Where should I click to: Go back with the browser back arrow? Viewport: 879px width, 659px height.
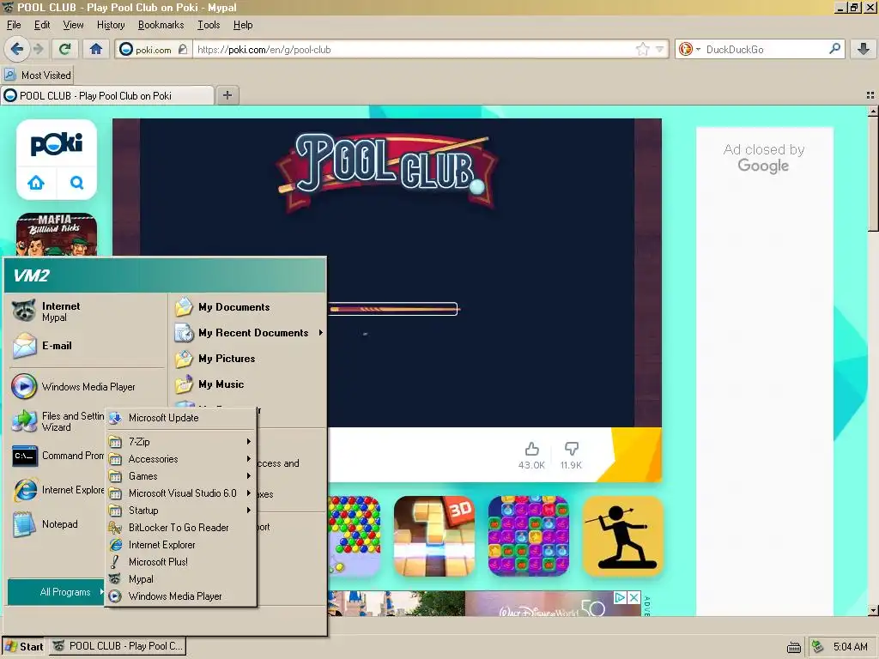point(17,49)
